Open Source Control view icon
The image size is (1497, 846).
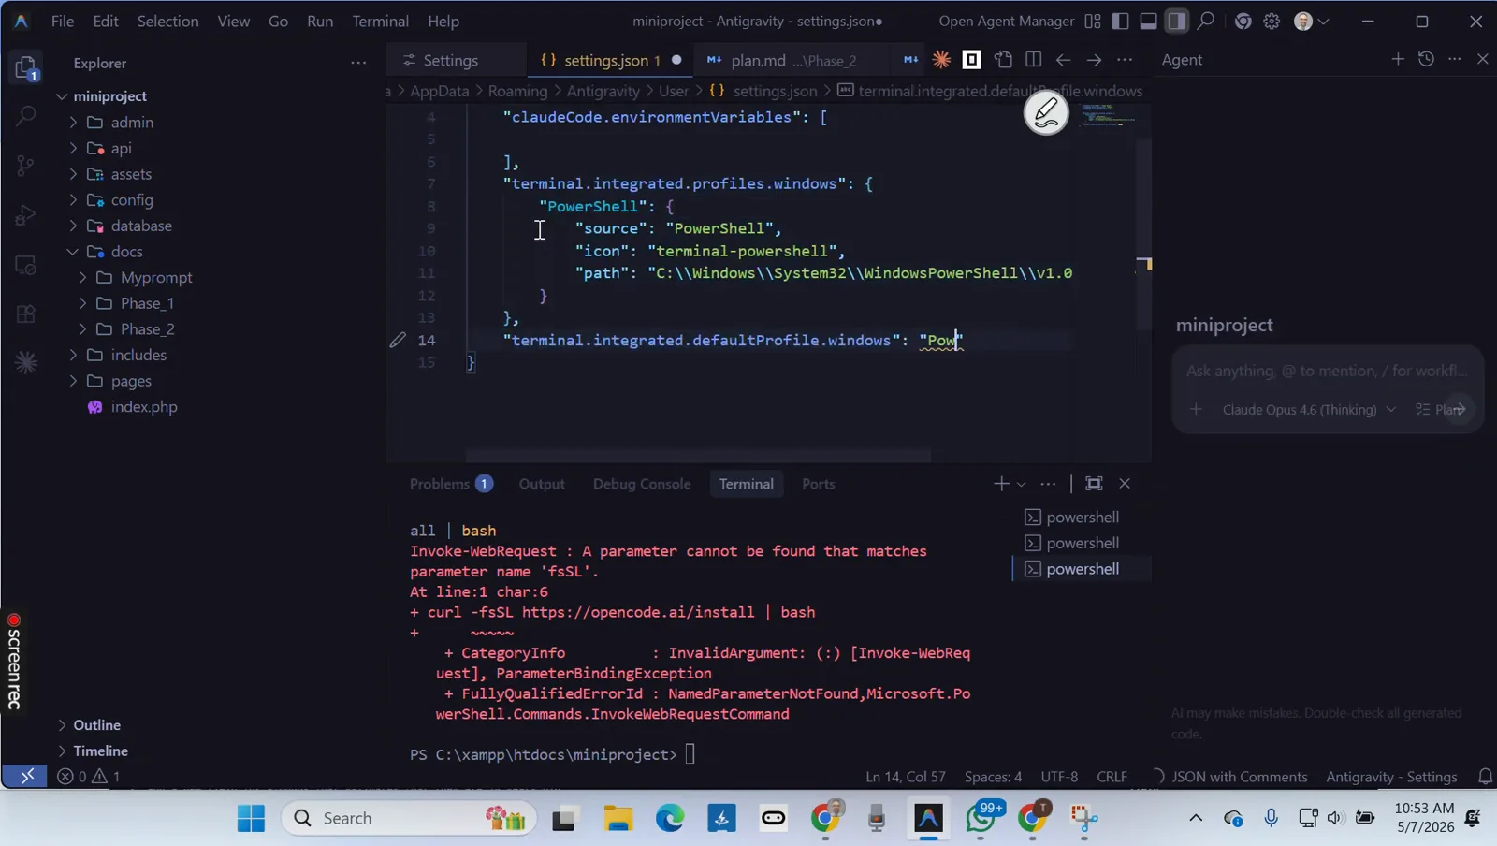26,166
